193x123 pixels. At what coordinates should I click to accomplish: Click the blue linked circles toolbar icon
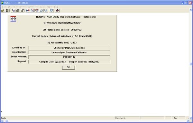52,11
